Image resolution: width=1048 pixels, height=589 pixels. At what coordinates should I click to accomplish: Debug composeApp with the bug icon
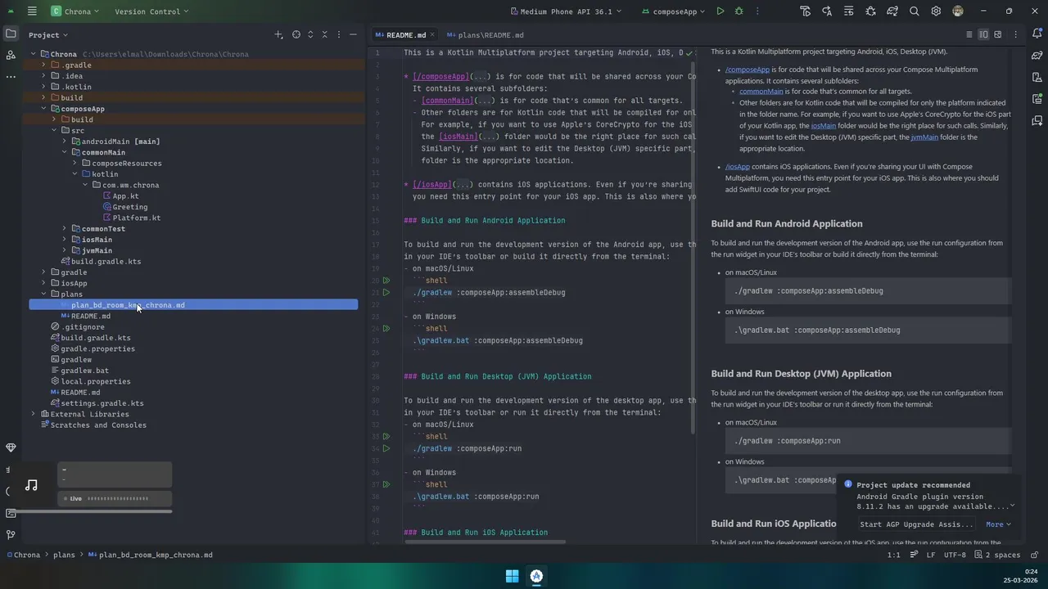point(739,11)
